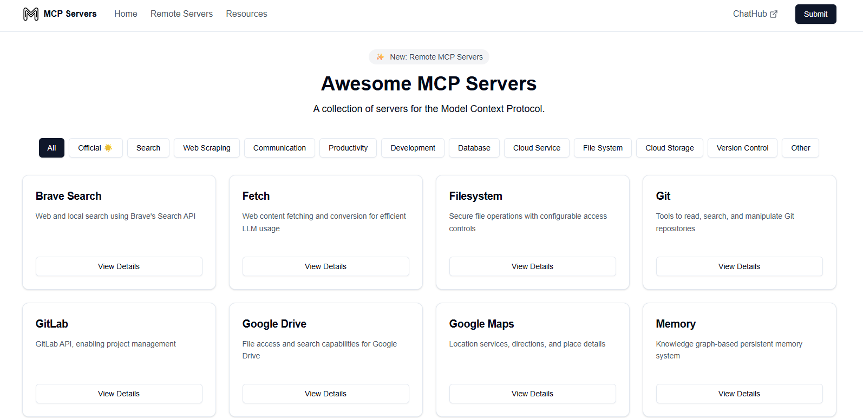Filter servers by Other category
The width and height of the screenshot is (863, 418).
(x=800, y=148)
